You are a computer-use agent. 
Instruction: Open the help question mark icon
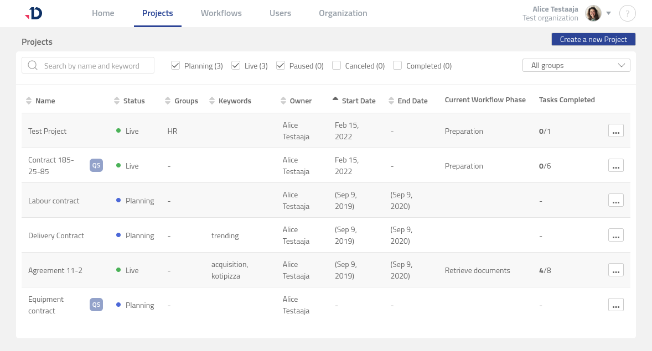click(x=627, y=13)
